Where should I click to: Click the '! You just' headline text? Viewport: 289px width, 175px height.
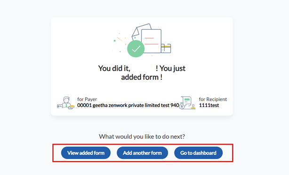(x=170, y=68)
